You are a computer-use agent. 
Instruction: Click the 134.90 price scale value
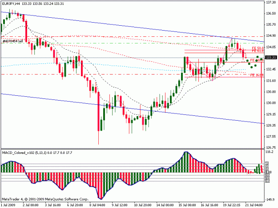coord(271,35)
